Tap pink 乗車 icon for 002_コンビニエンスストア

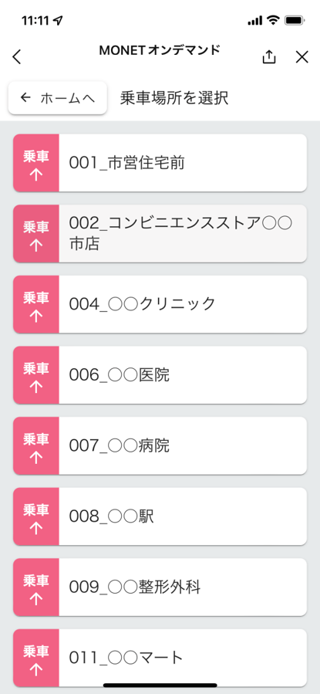click(x=36, y=234)
